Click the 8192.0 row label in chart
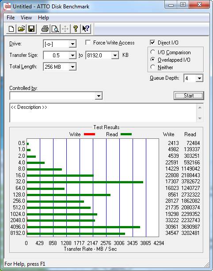 coord(18,233)
